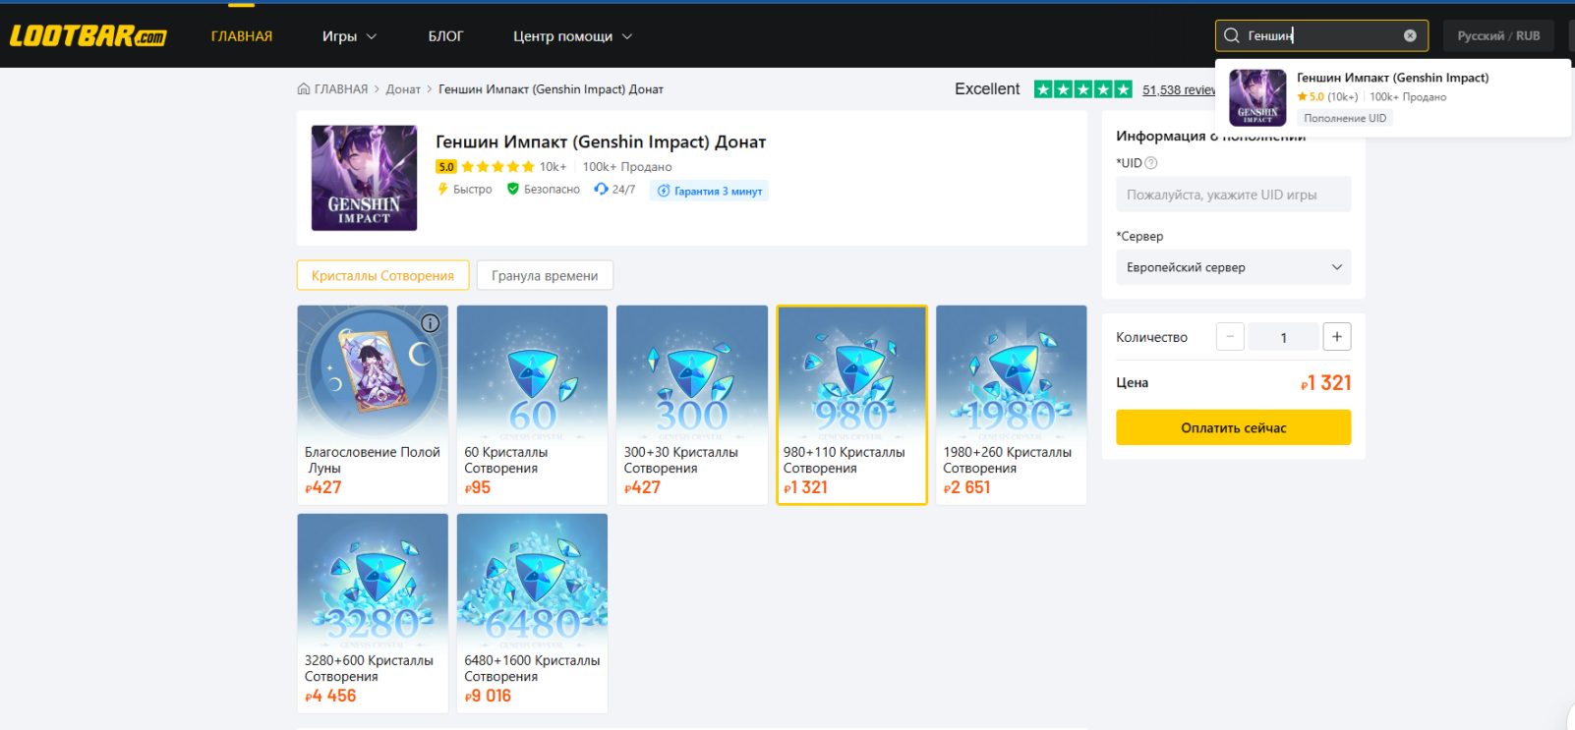
Task: Open the Русский / RUB language and currency selector
Action: 1498,35
